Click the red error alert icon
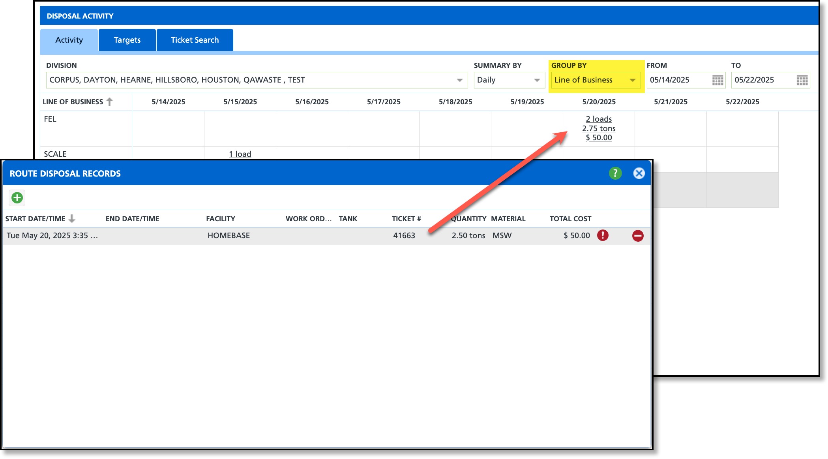Image resolution: width=828 pixels, height=459 pixels. (x=603, y=235)
